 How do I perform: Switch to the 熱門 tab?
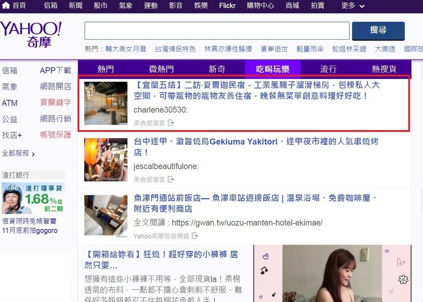point(106,69)
